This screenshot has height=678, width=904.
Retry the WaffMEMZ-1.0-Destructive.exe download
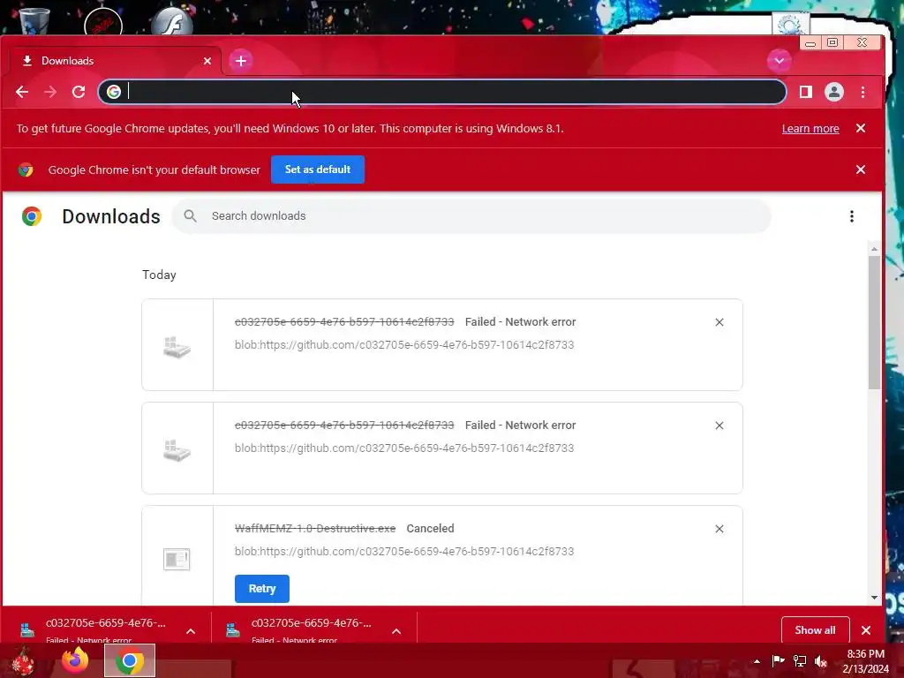pos(261,589)
